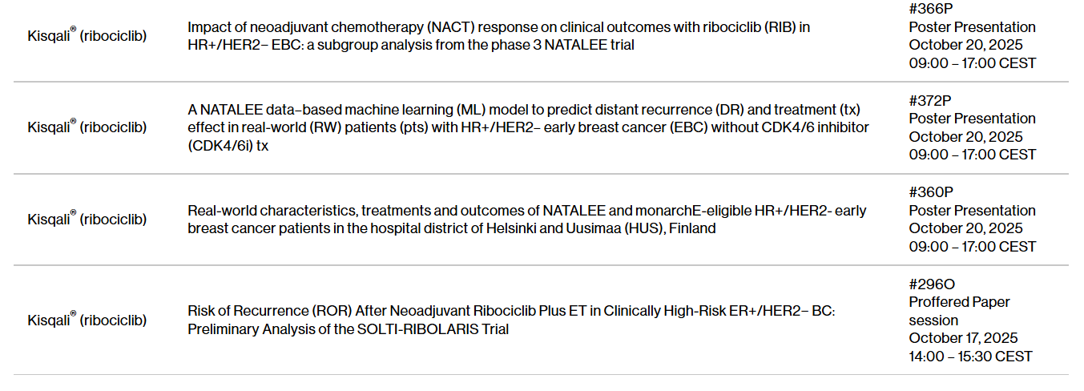Image resolution: width=1084 pixels, height=391 pixels.
Task: Select Kisqali label in the #366P row
Action: (87, 35)
